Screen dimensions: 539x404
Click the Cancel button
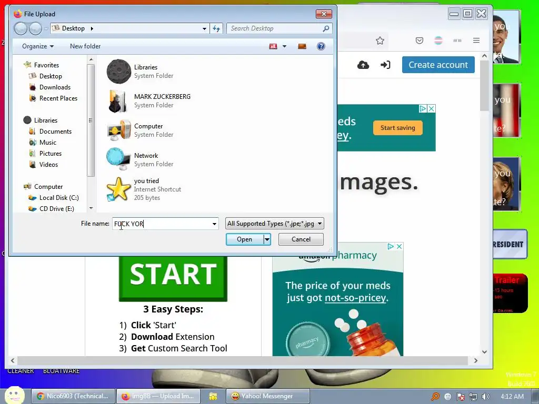[301, 239]
